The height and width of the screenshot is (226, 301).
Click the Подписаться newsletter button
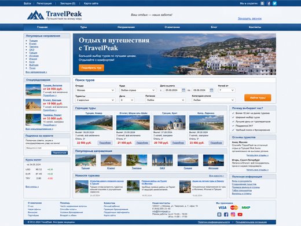click(60, 153)
